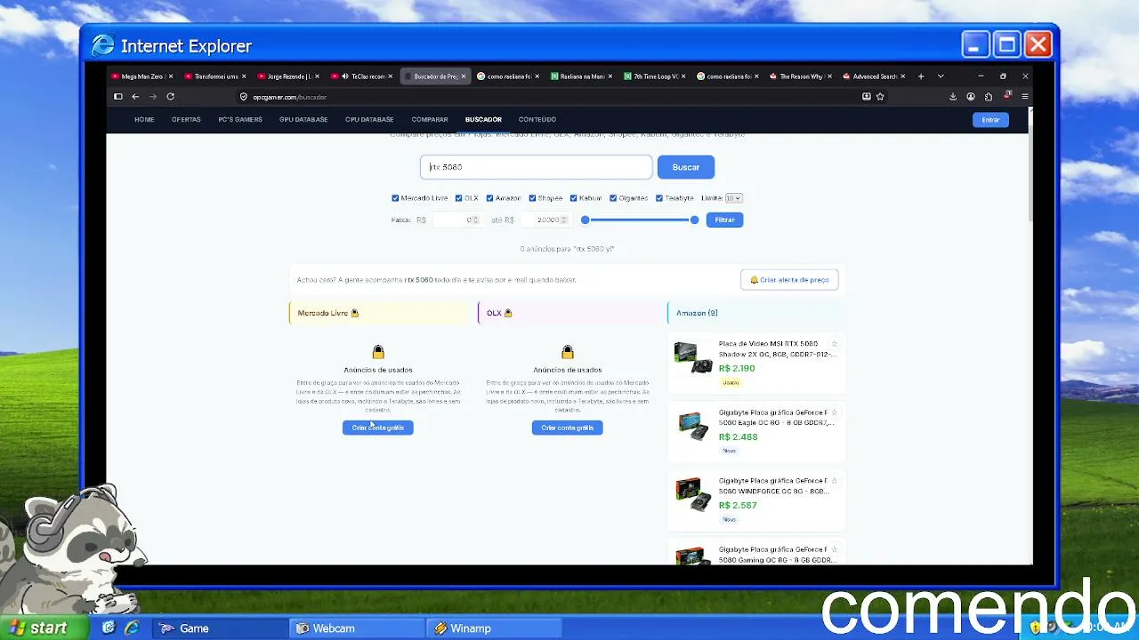Switch to the 7th Time Loop tab

pos(655,76)
